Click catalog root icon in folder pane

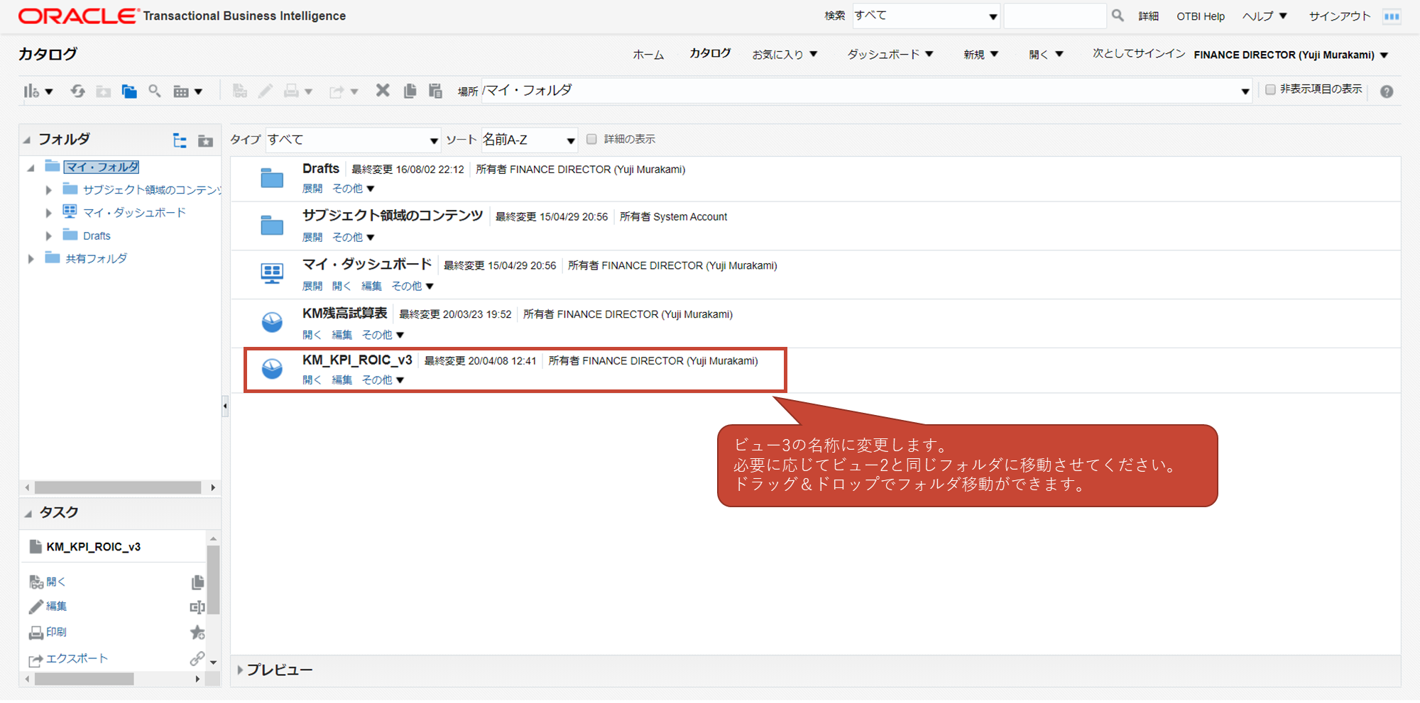click(x=205, y=140)
